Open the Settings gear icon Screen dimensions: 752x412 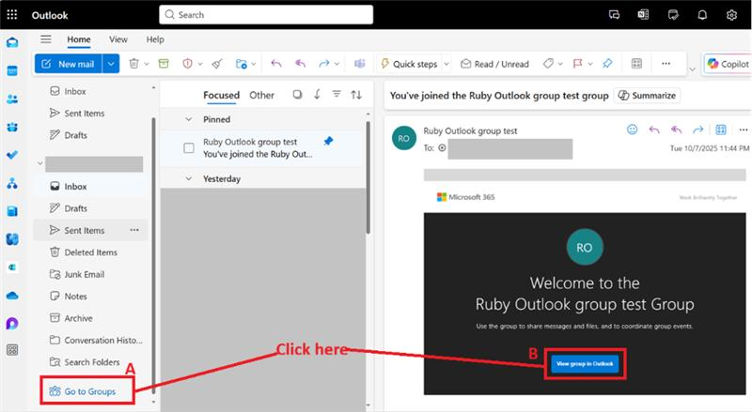731,15
